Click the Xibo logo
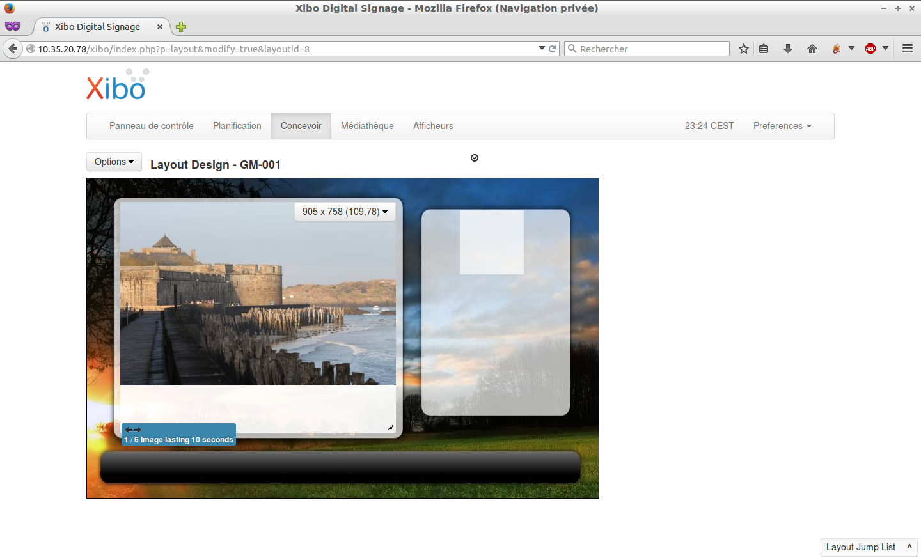This screenshot has width=921, height=560. [x=116, y=86]
